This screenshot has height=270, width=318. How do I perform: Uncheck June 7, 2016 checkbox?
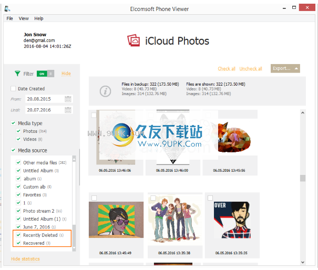click(18, 227)
